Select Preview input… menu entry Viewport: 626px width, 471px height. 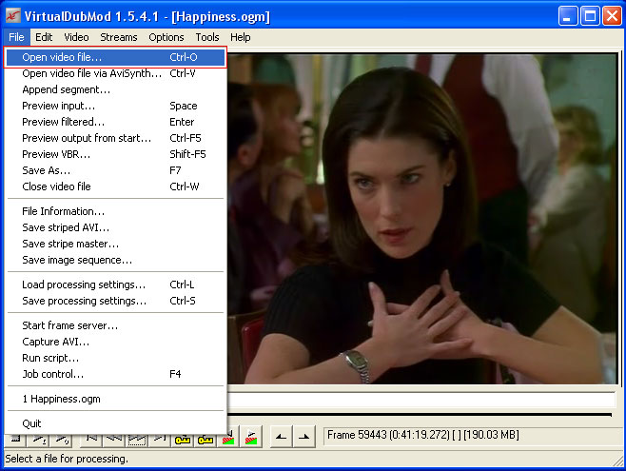(x=115, y=106)
